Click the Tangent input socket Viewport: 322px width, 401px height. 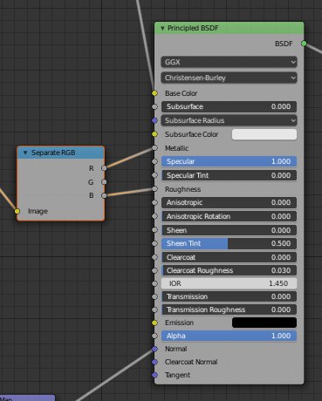click(x=154, y=375)
